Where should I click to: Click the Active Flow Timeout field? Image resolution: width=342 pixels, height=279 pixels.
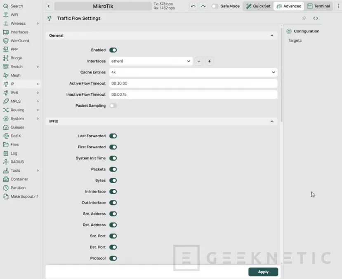(193, 83)
